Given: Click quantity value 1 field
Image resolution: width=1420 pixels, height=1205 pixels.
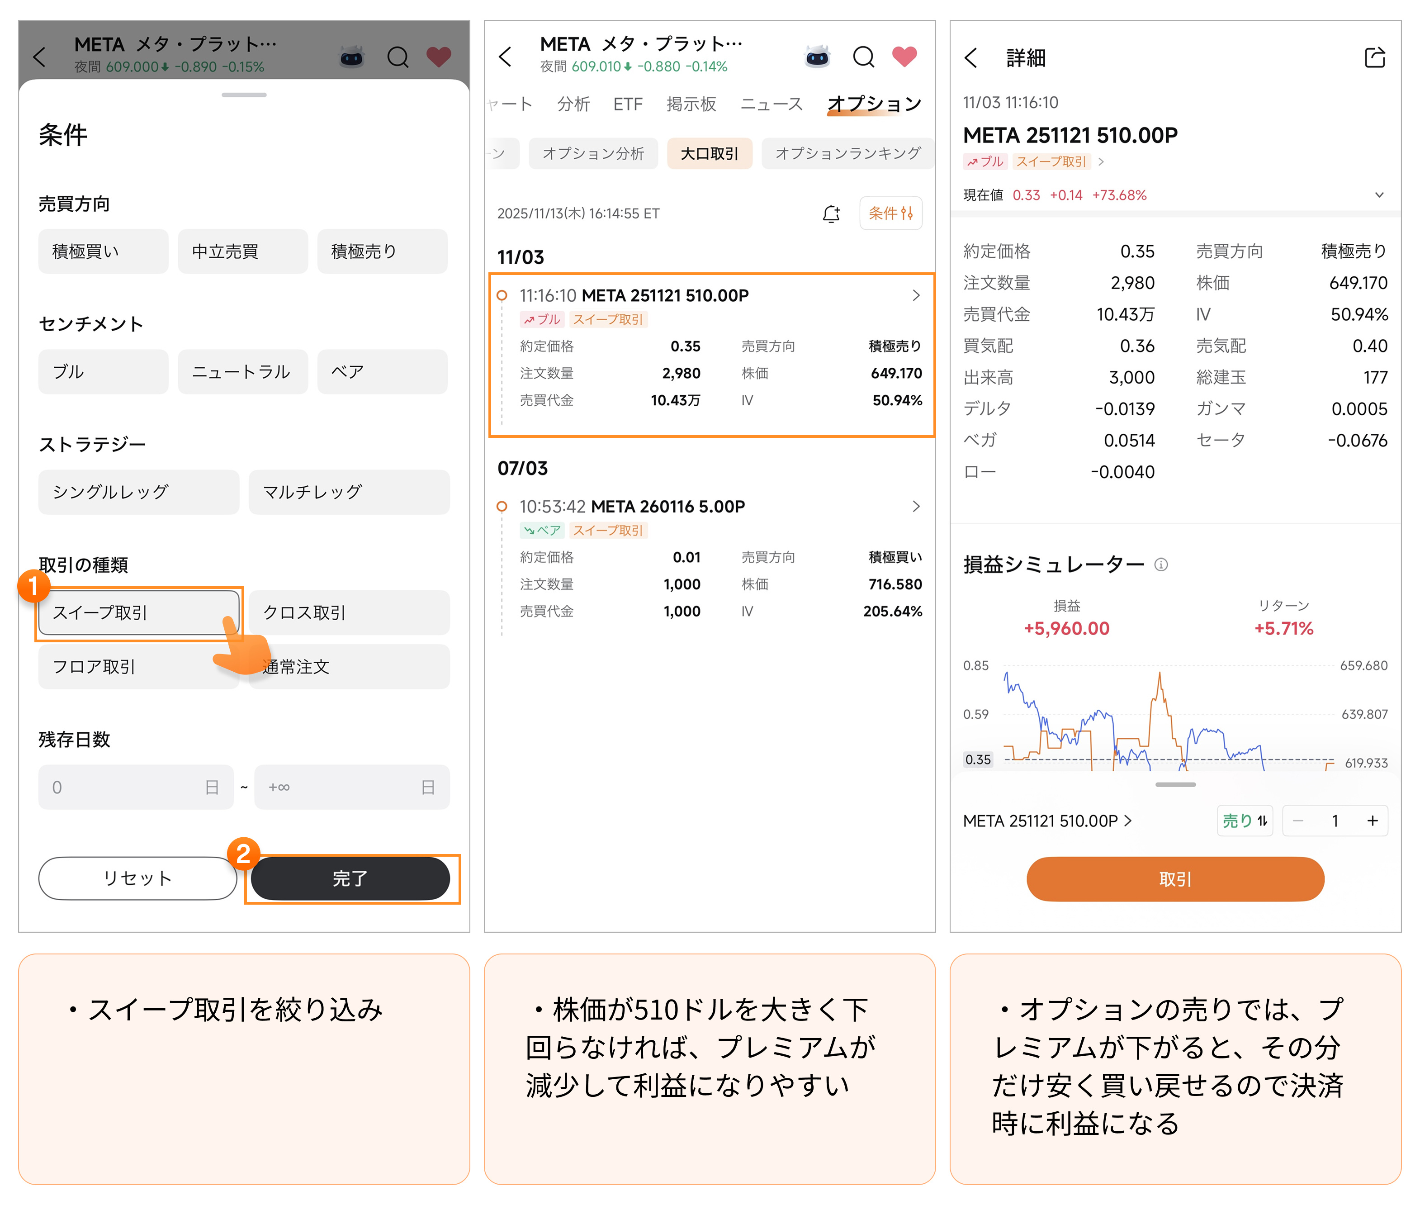Looking at the screenshot, I should (x=1335, y=821).
